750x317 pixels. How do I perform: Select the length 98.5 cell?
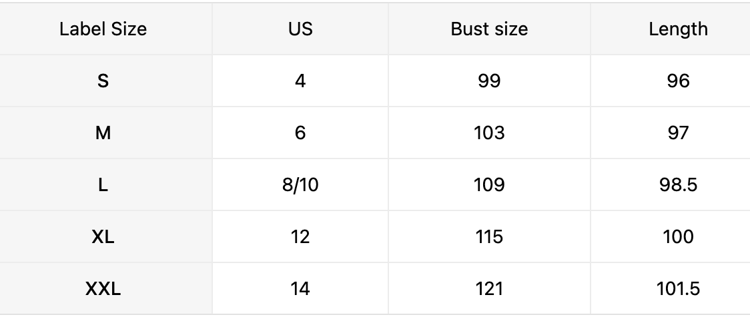pos(678,185)
